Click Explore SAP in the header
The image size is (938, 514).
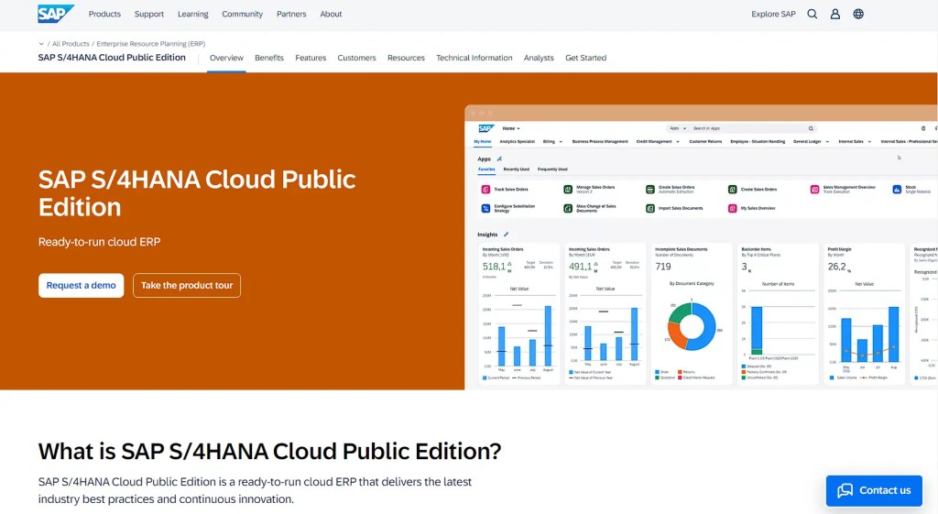tap(773, 14)
